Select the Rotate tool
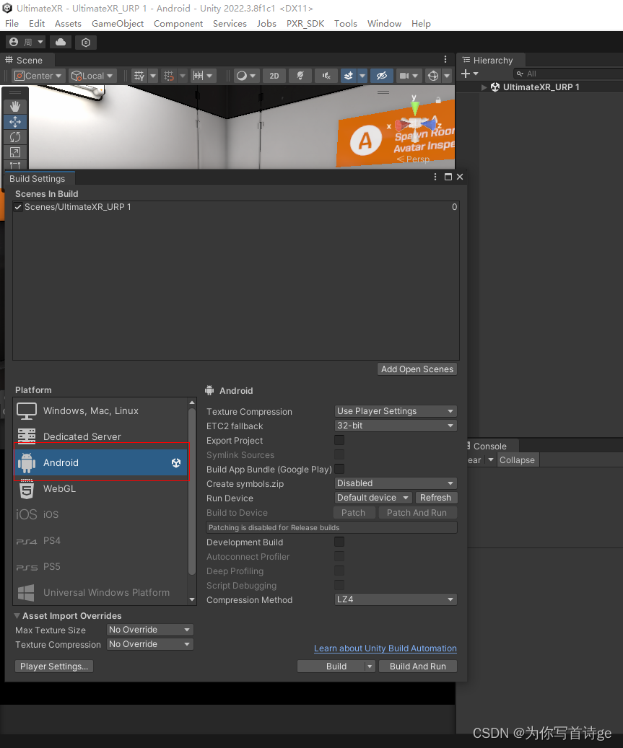This screenshot has width=623, height=748. 15,137
